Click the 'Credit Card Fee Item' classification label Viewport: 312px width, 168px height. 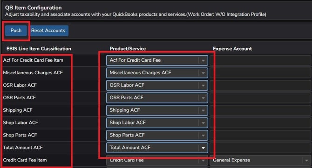coord(25,160)
